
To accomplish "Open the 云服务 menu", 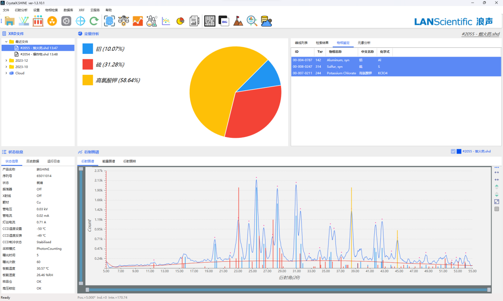I will coord(95,10).
